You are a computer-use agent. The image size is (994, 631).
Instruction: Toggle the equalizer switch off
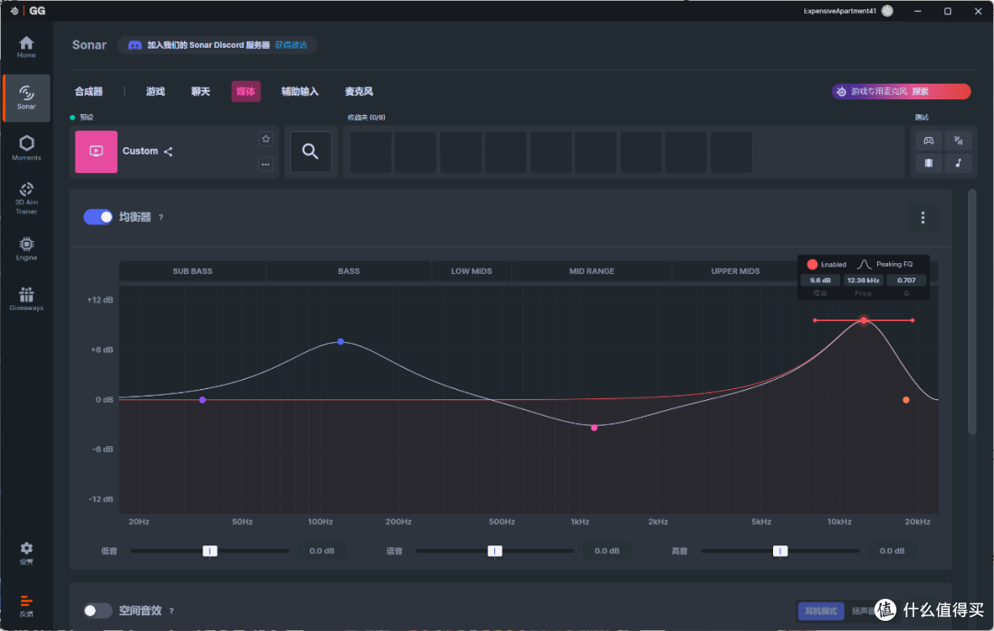[98, 217]
